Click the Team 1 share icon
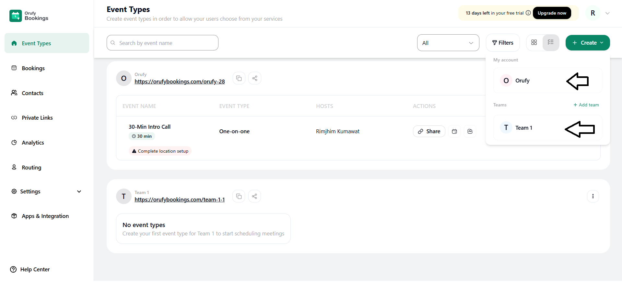Screen dimensions: 622x282 point(255,196)
